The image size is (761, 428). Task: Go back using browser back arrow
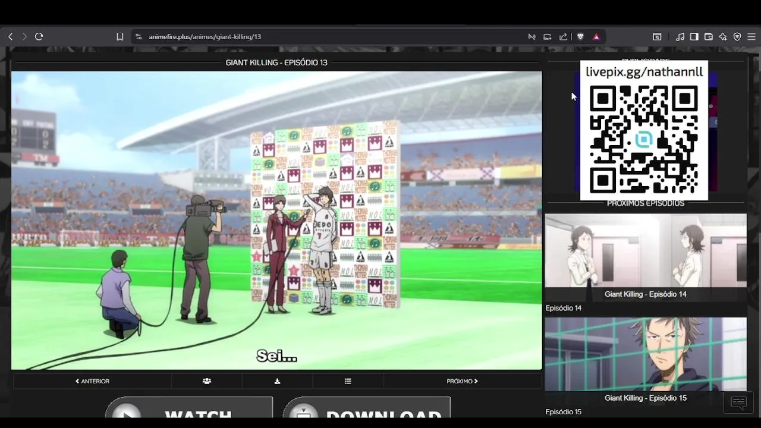click(11, 37)
